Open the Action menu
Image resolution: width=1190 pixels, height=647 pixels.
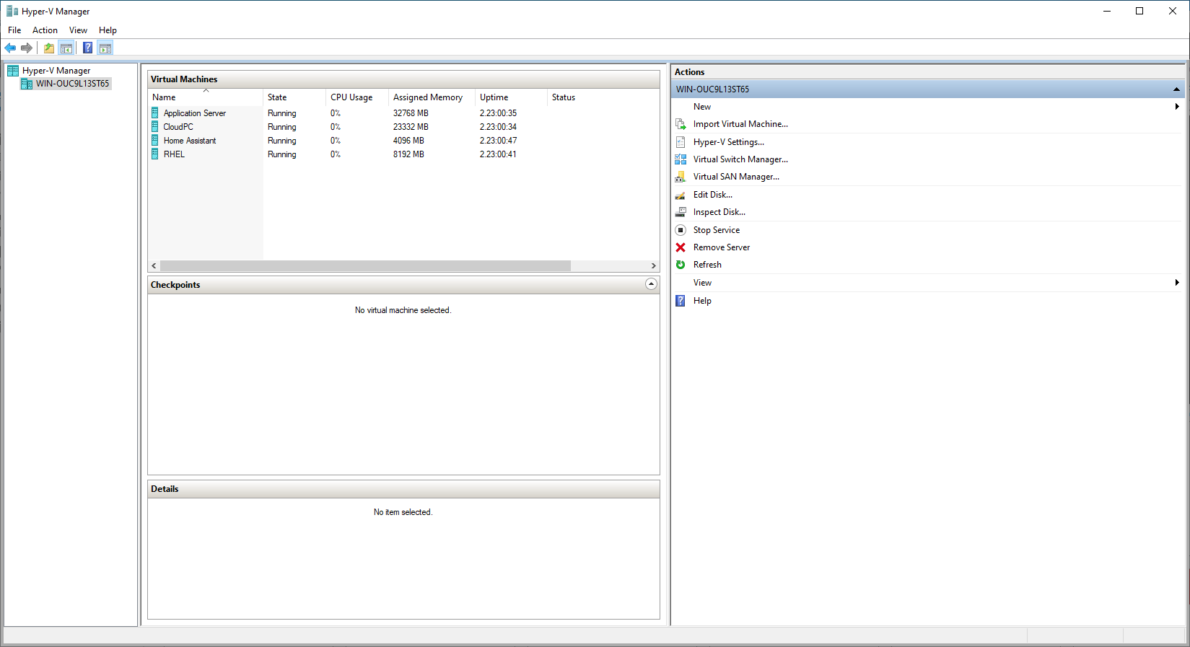tap(45, 30)
